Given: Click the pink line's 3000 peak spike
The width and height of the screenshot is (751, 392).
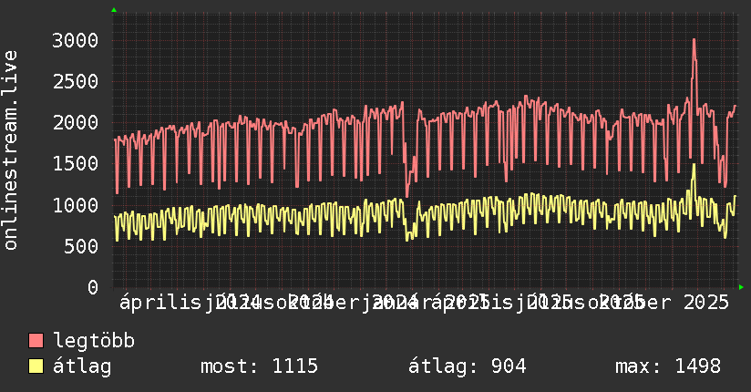Looking at the screenshot, I should 694,41.
